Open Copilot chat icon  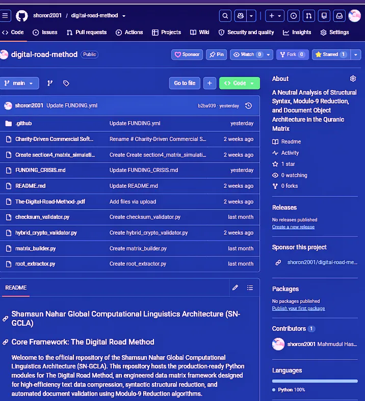pyautogui.click(x=241, y=16)
